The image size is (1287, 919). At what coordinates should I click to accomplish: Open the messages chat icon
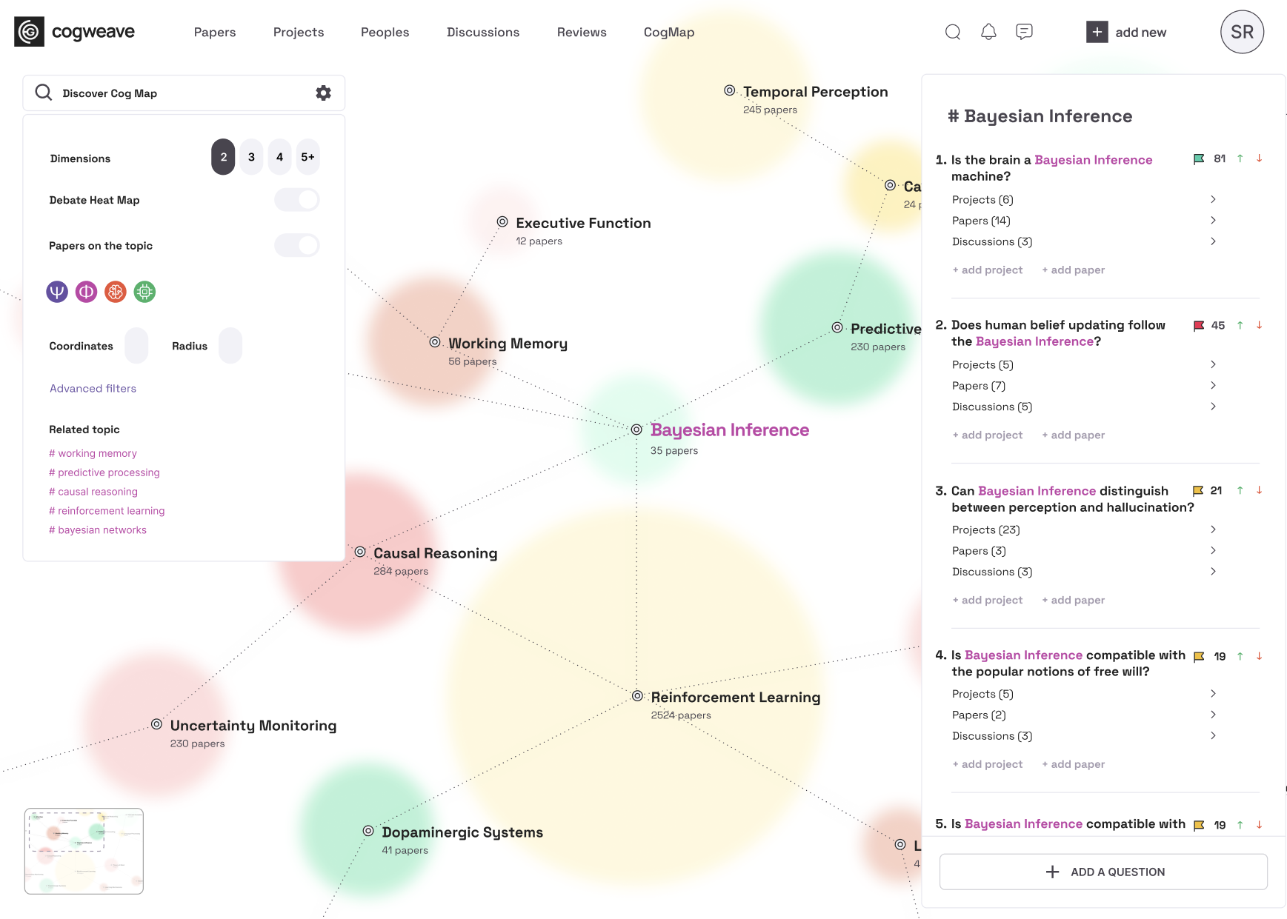click(x=1024, y=32)
